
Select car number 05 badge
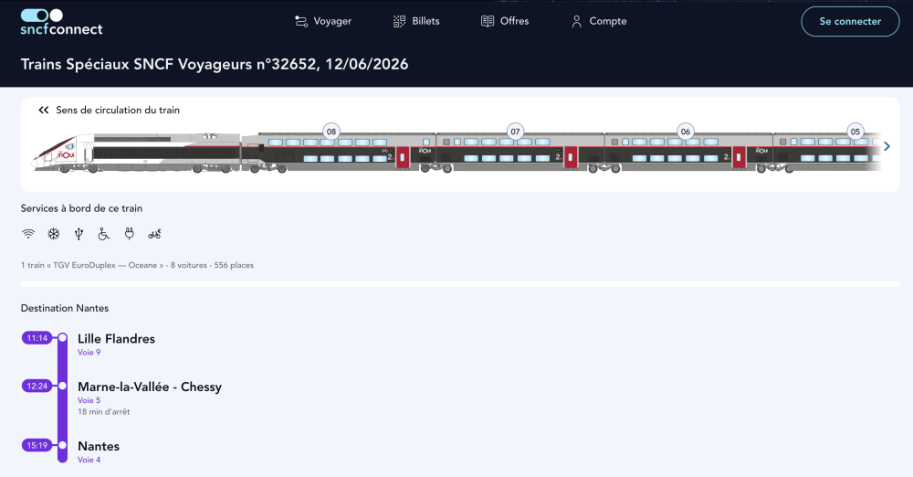coord(855,132)
